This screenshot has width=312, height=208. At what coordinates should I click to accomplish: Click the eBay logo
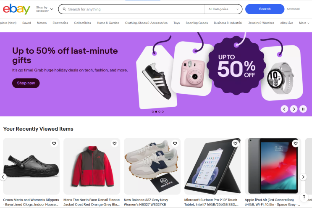pyautogui.click(x=16, y=9)
